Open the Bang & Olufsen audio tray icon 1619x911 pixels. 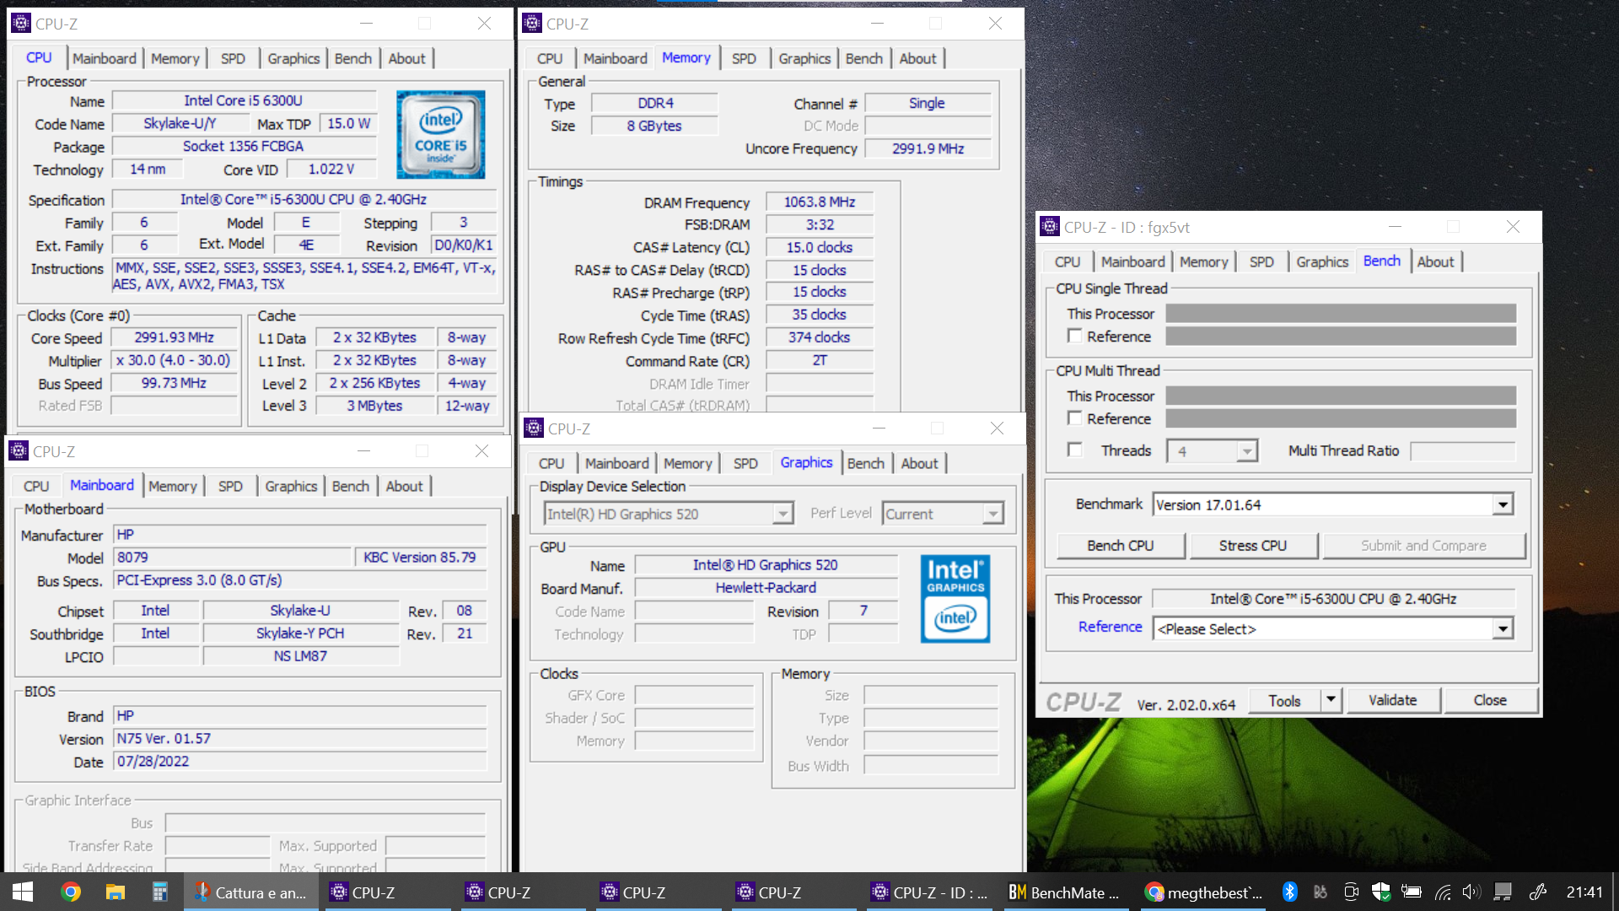click(1320, 892)
